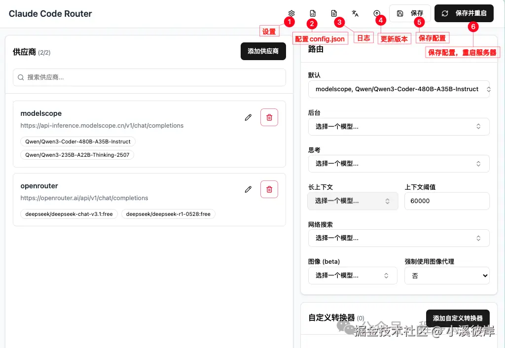
Task: View logs via the document icon
Action: pos(334,13)
